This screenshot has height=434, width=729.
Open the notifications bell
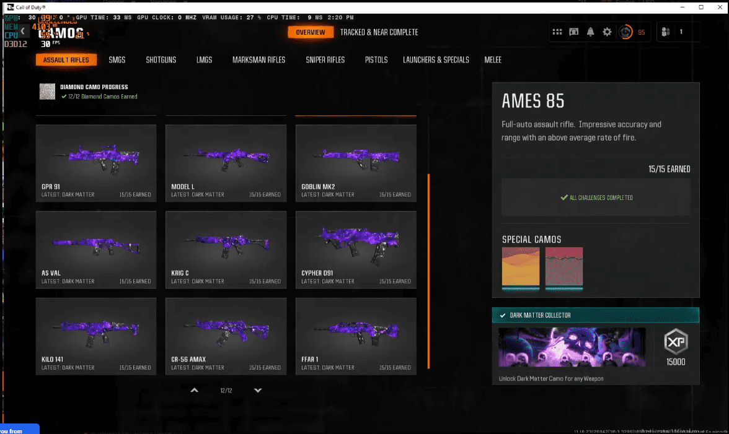pos(591,32)
